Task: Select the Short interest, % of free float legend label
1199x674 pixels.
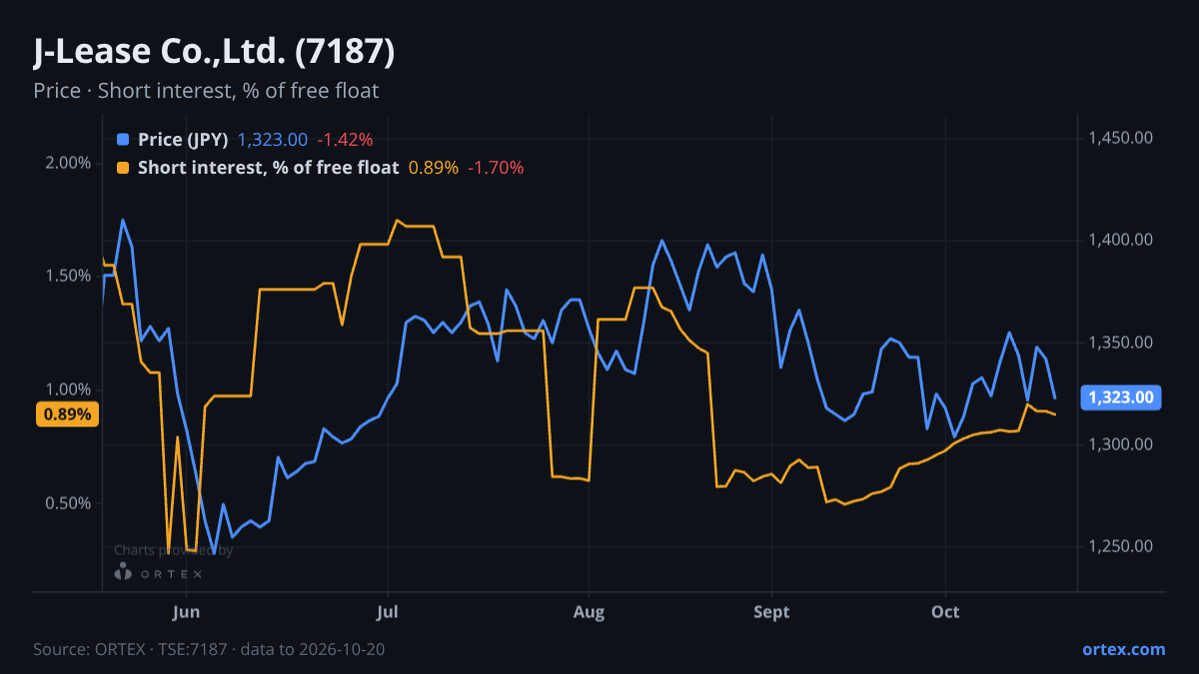Action: 268,168
